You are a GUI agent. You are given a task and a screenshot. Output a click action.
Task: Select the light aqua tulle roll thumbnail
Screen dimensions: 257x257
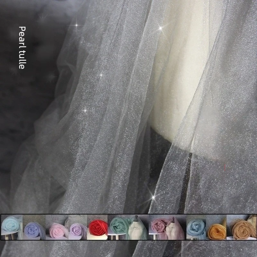12,227
